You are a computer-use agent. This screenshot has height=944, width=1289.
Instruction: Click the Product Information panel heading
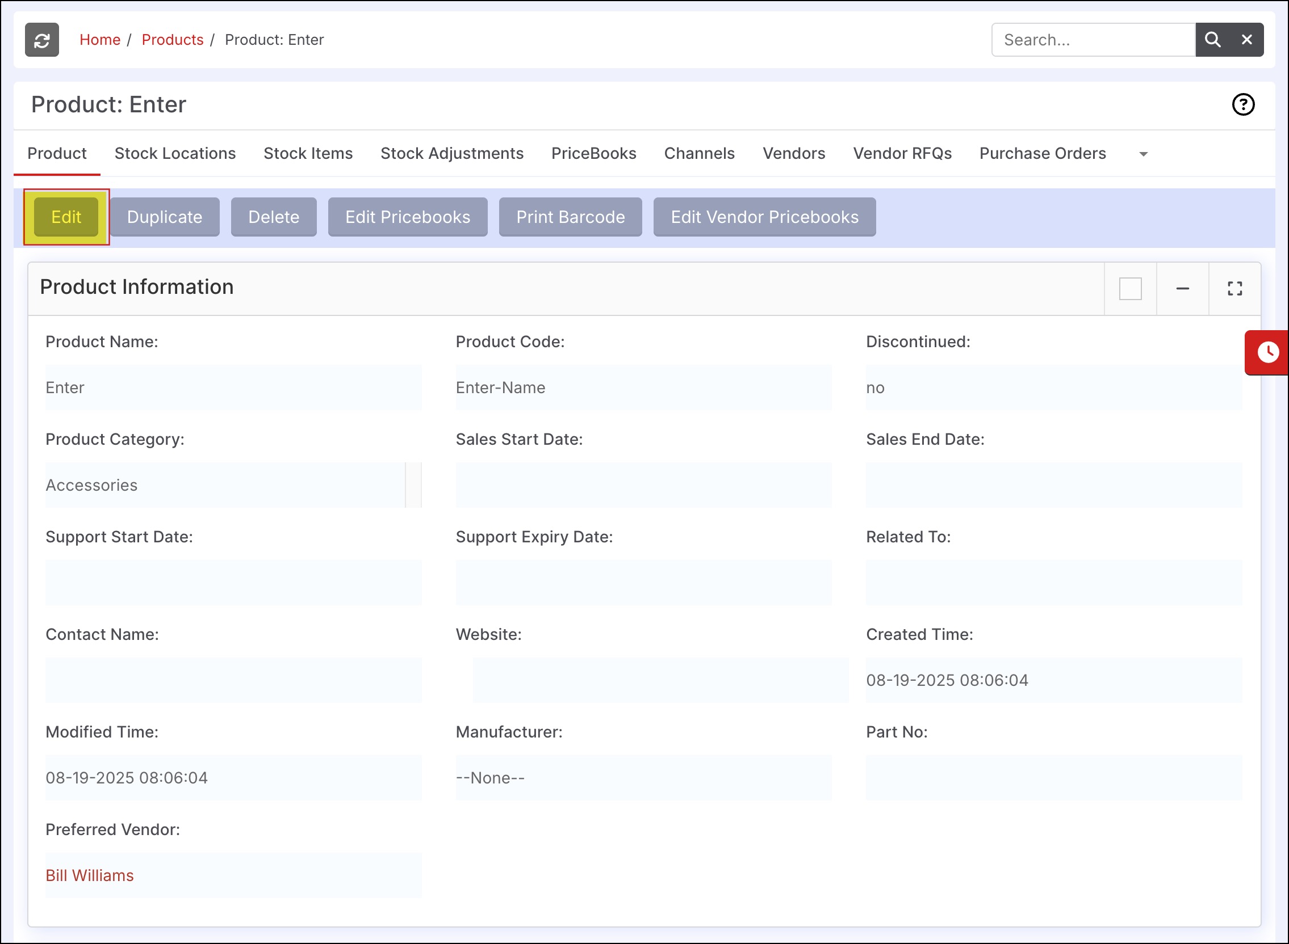pos(137,287)
